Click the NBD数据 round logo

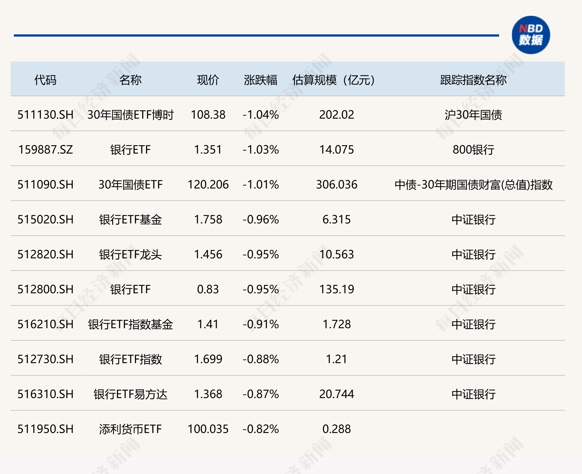coord(530,35)
